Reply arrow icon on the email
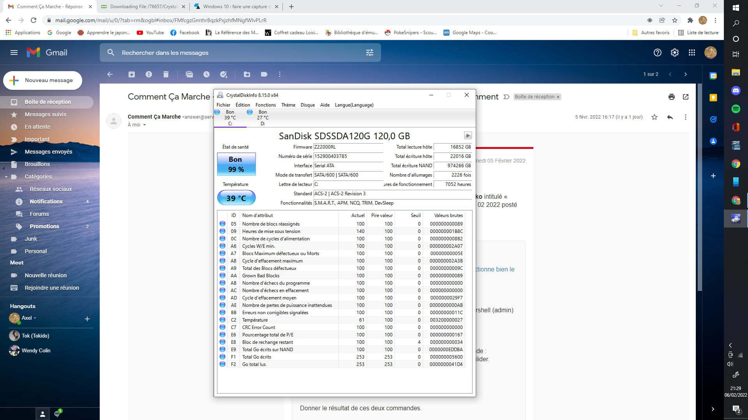The width and height of the screenshot is (748, 420). click(x=670, y=117)
